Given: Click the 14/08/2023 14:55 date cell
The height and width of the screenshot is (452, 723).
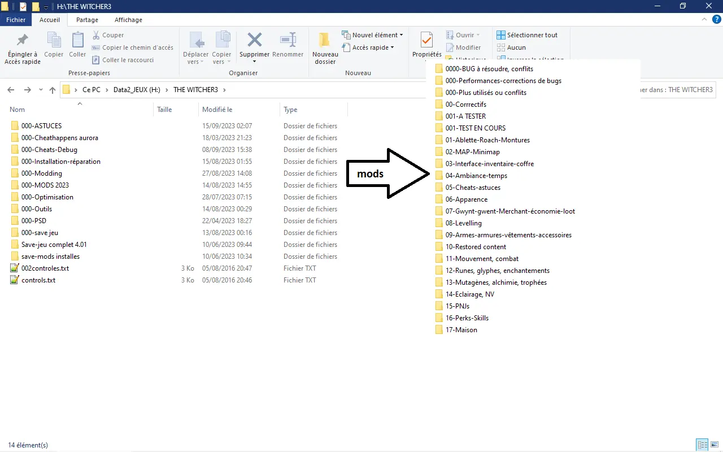Looking at the screenshot, I should pyautogui.click(x=227, y=185).
